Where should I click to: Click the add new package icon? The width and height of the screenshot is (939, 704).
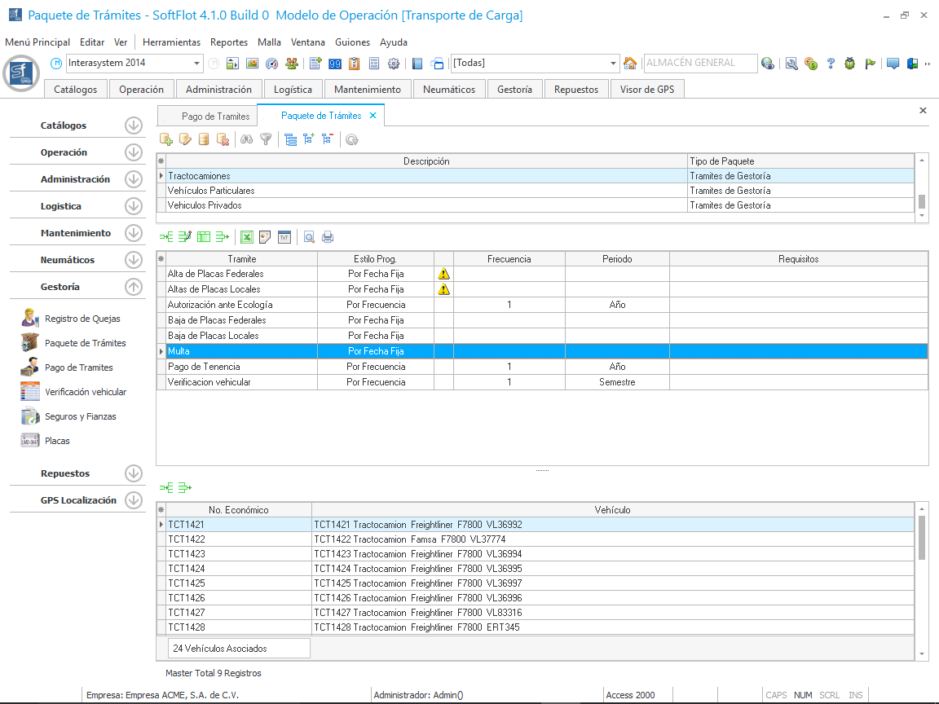[166, 139]
